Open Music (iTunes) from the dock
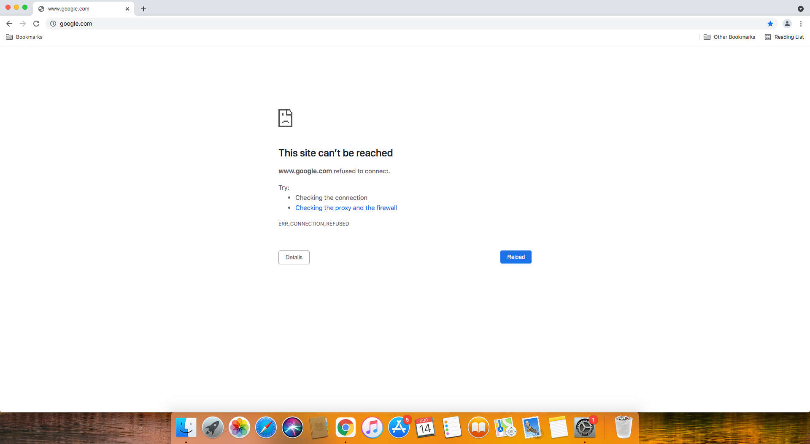This screenshot has width=810, height=444. 372,428
